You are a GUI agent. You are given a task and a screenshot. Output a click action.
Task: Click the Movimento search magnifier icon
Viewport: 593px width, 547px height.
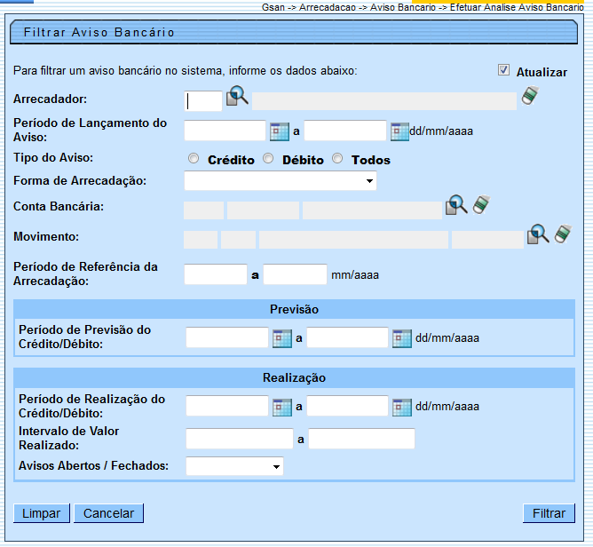[x=538, y=235]
